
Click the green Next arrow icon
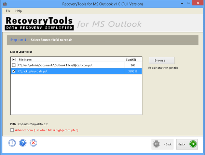[x=193, y=144]
